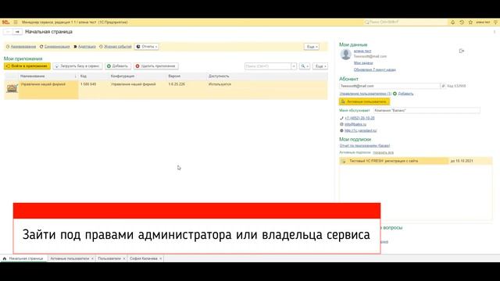Click the Код column header
This screenshot has width=500, height=281.
(x=94, y=76)
